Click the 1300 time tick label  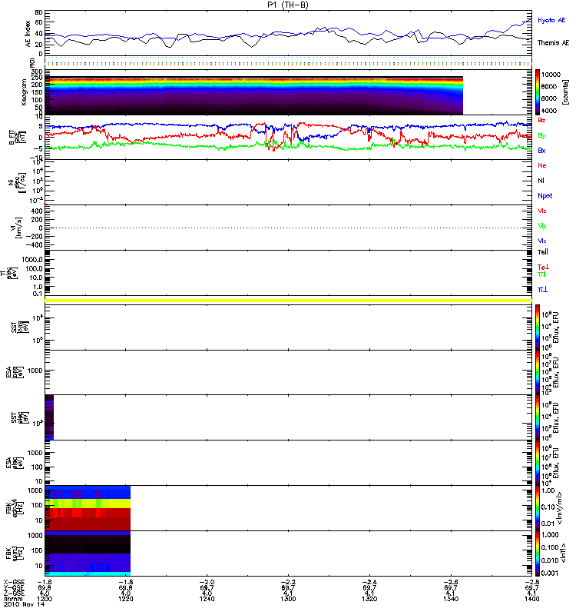pyautogui.click(x=288, y=599)
